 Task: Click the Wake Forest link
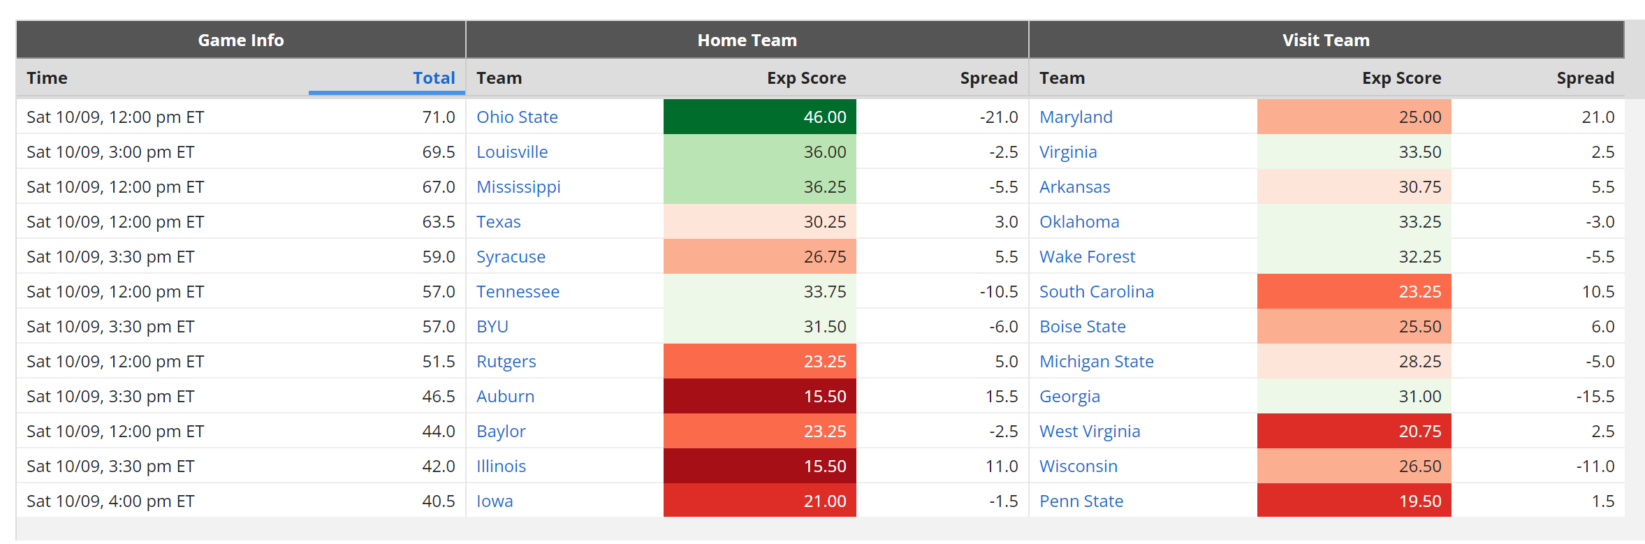[x=1087, y=257]
